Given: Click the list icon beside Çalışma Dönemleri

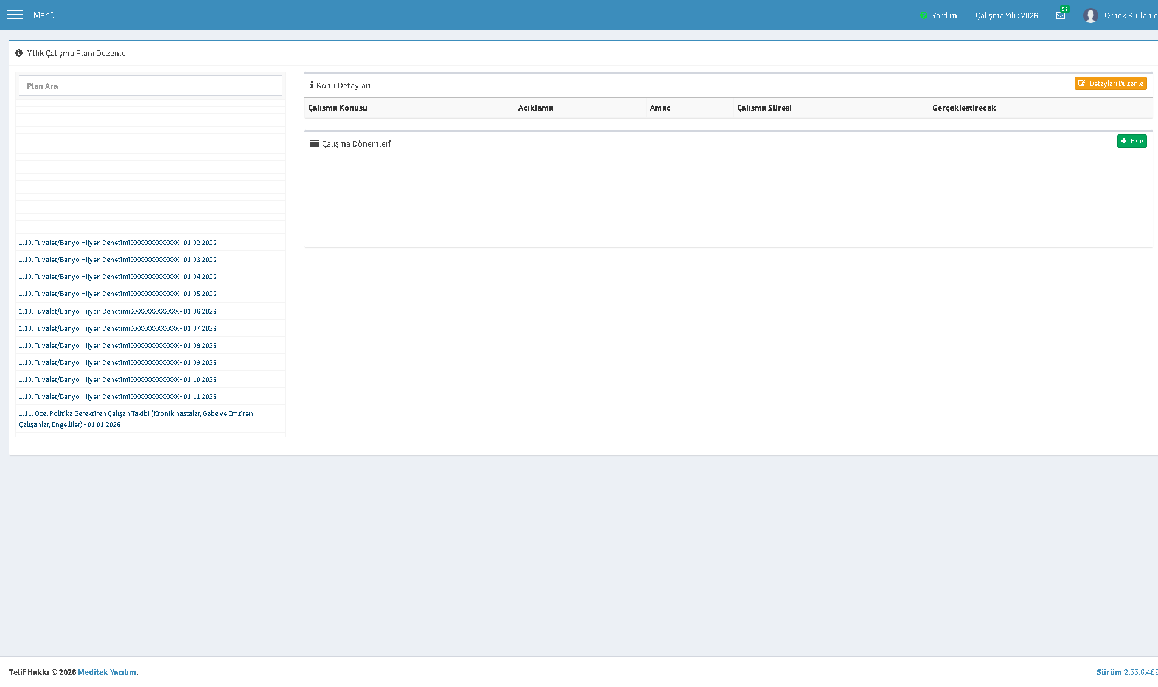Looking at the screenshot, I should click(x=315, y=143).
